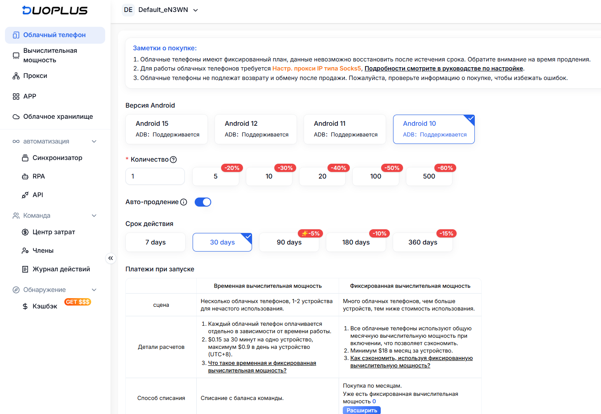Open Как сэкономить fixed power link
601x414 pixels.
click(411, 362)
